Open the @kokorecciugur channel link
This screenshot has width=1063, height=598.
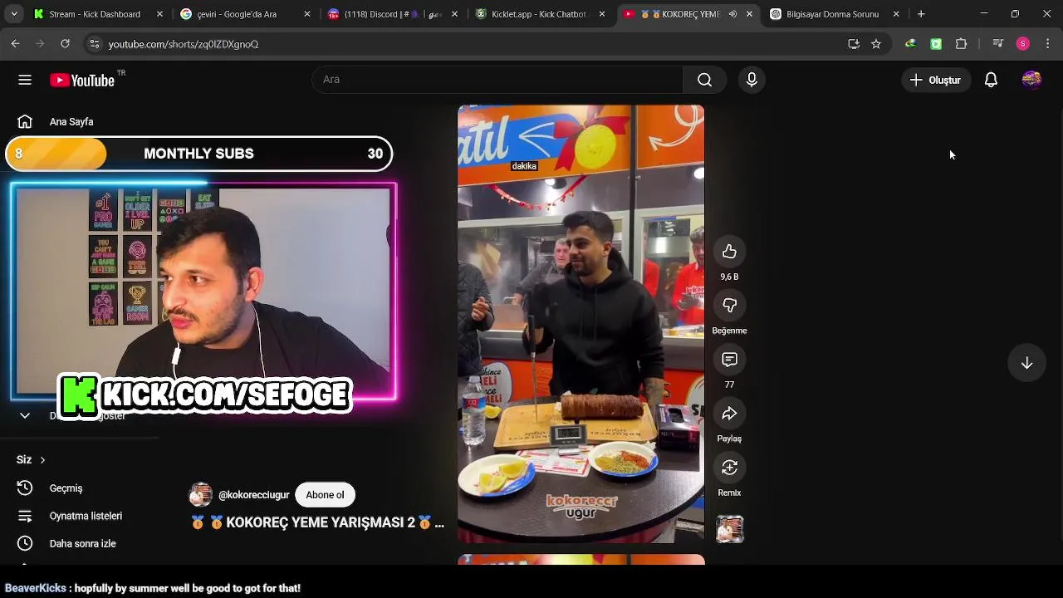(x=254, y=495)
